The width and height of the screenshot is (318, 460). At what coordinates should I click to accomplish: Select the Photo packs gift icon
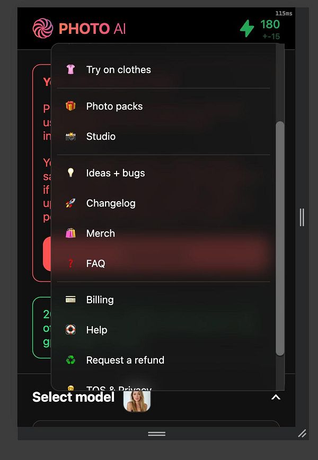(69, 105)
